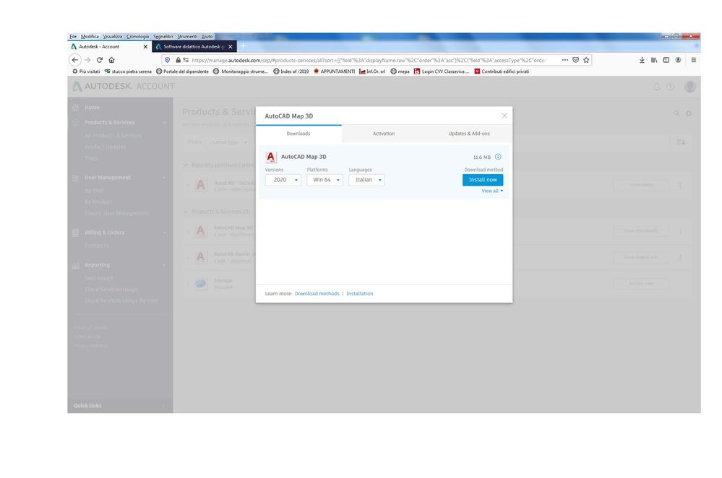
Task: Open the APPUNTAMENTI bookmark
Action: (x=335, y=71)
